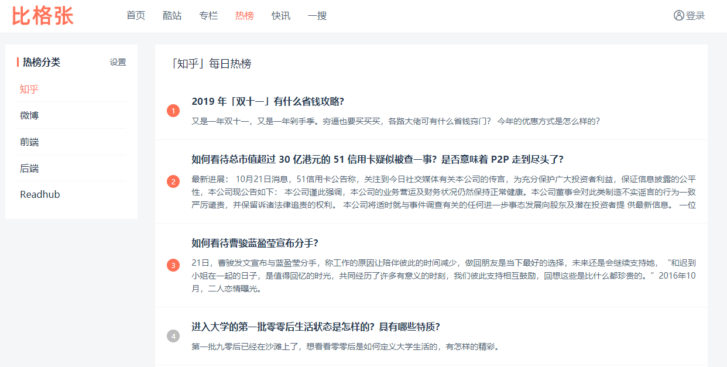Switch to the 快讯 page
This screenshot has width=727, height=367.
tap(281, 16)
